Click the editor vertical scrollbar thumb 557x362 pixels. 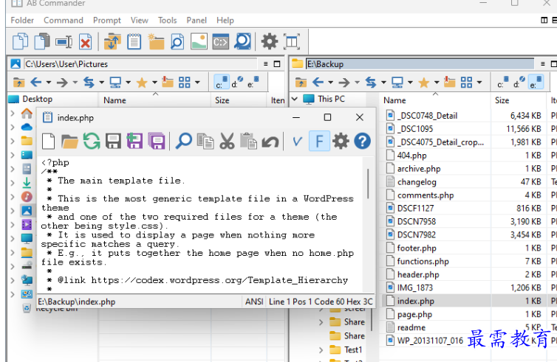(x=369, y=184)
